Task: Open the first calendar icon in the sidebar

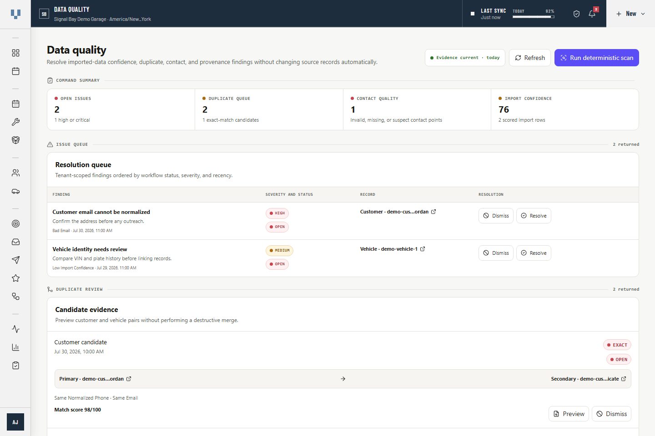Action: tap(15, 71)
